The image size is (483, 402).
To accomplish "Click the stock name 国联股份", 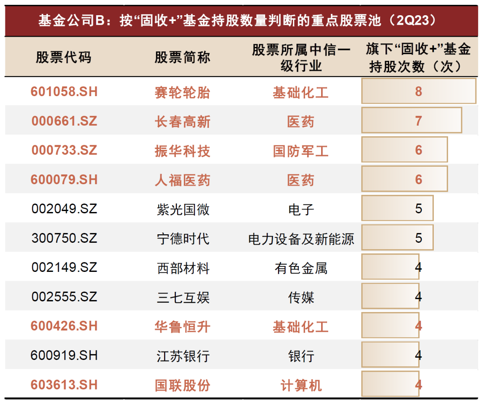I will (x=182, y=385).
